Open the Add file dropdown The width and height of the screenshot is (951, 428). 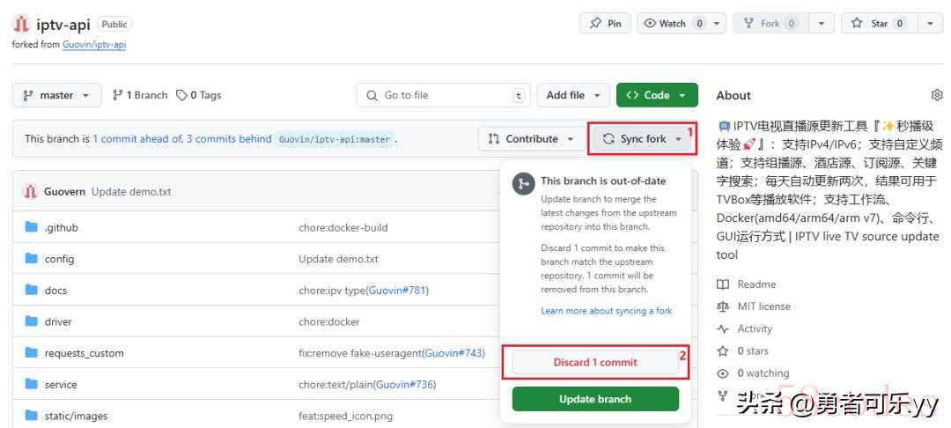point(573,95)
